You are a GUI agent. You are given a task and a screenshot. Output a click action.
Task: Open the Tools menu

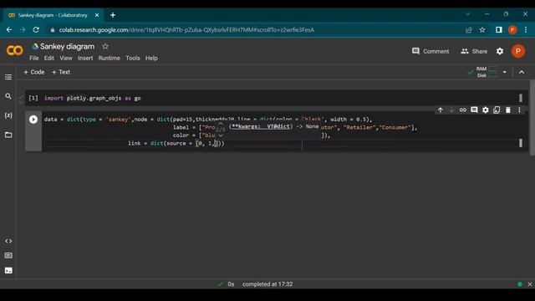133,58
